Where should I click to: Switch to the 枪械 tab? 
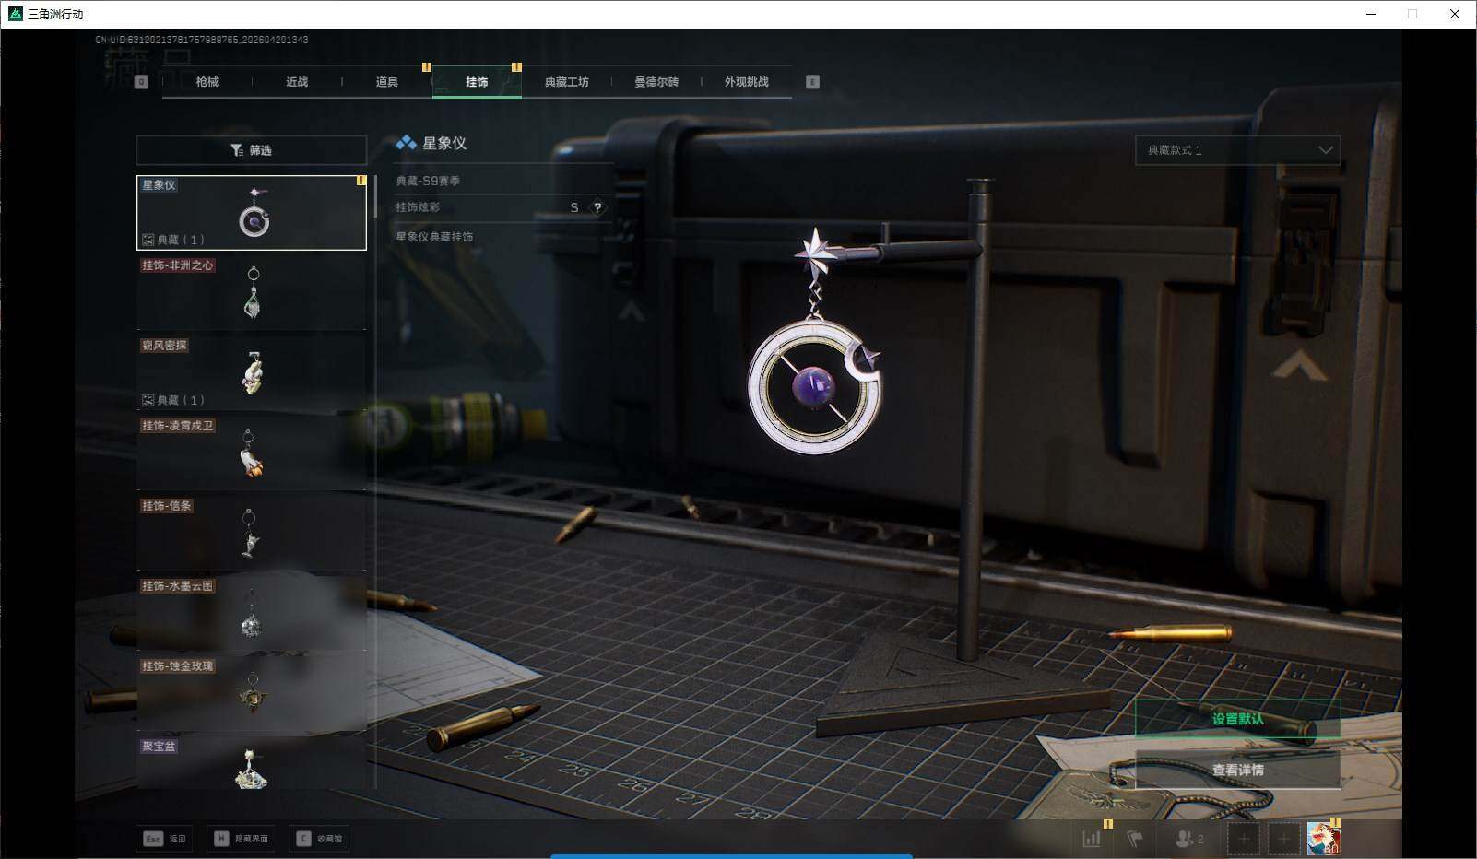coord(207,82)
